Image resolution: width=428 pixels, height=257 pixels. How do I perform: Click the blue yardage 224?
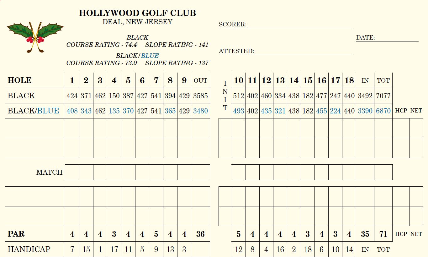tap(335, 111)
